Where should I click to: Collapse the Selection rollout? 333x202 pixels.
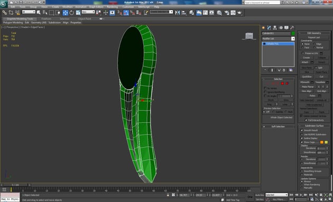(278, 79)
